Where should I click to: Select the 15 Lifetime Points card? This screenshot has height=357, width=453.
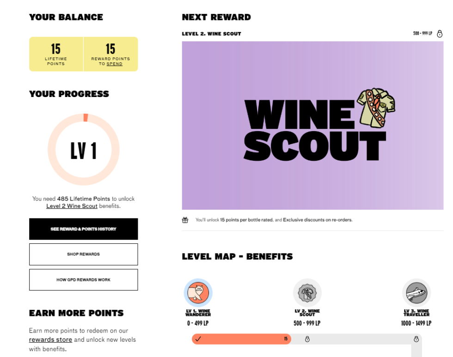pos(56,54)
